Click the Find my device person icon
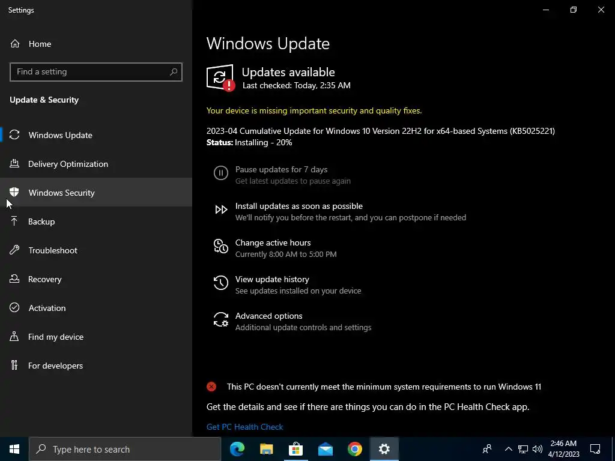 point(14,336)
